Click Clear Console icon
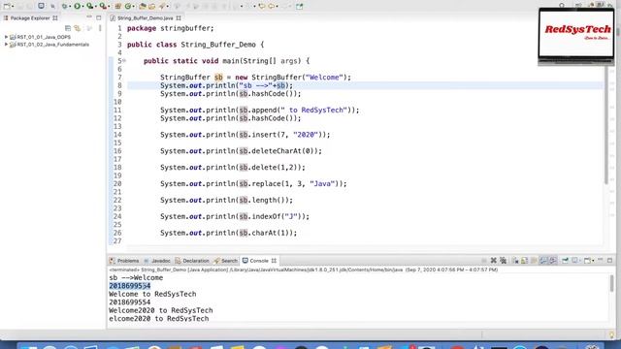The height and width of the screenshot is (349, 621). coord(515,261)
